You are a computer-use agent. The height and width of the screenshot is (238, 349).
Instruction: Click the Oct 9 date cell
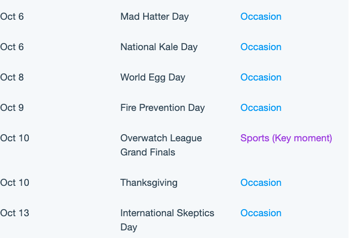tap(12, 108)
